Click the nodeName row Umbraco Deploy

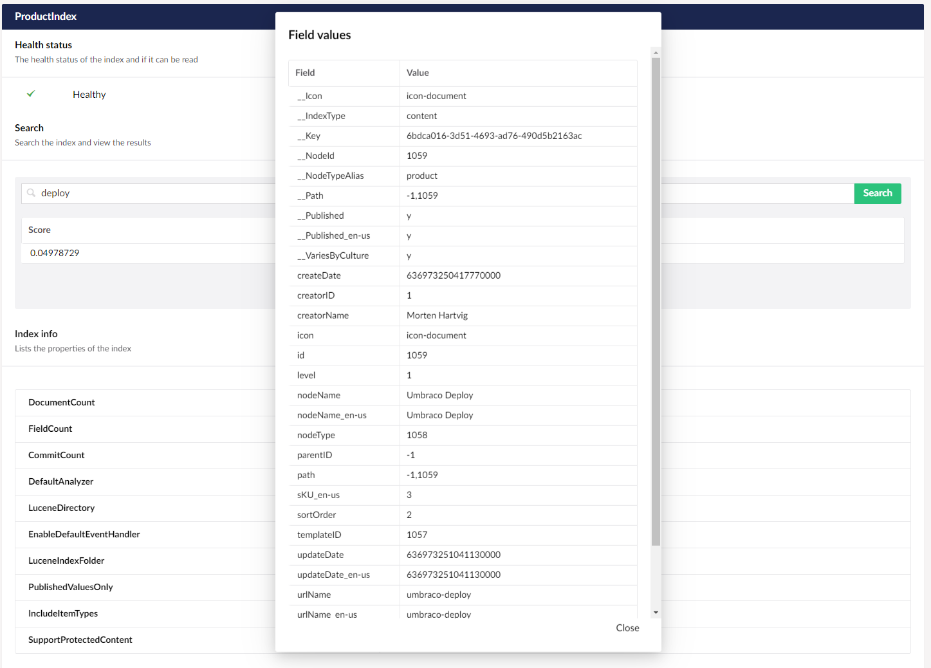tap(439, 395)
